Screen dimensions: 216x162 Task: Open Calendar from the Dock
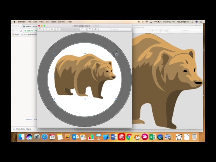point(52,137)
